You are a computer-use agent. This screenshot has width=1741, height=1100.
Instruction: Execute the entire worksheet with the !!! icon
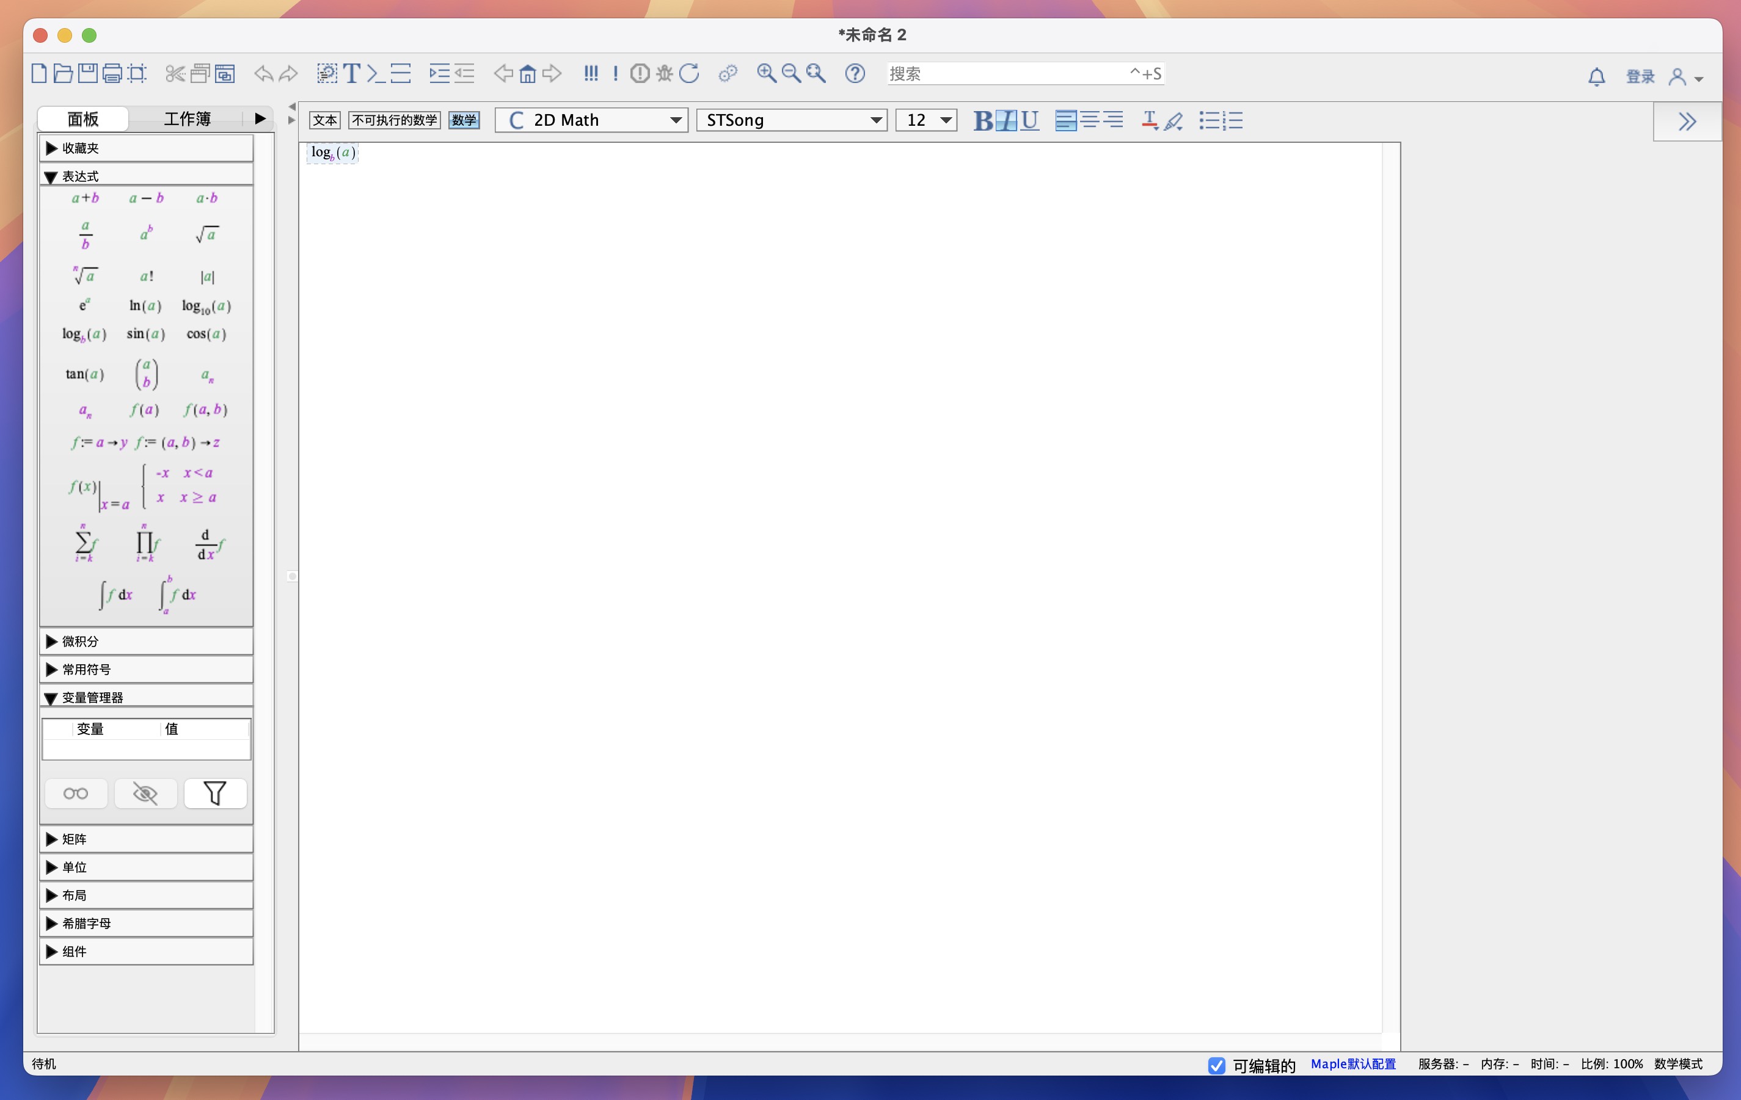[591, 74]
